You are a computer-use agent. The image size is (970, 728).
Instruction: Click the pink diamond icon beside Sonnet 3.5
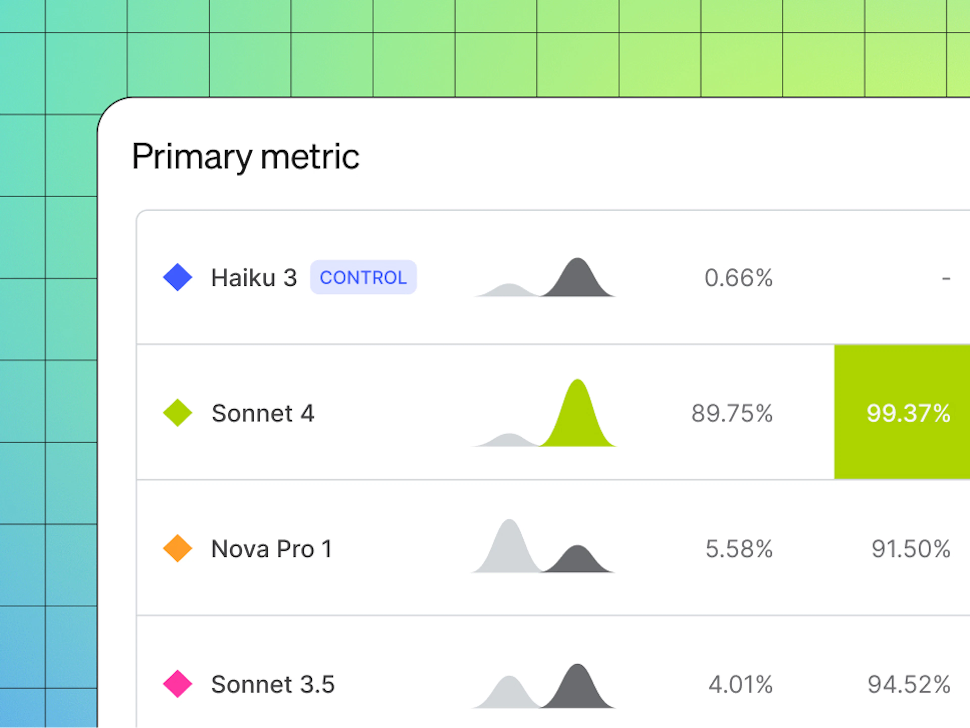178,684
